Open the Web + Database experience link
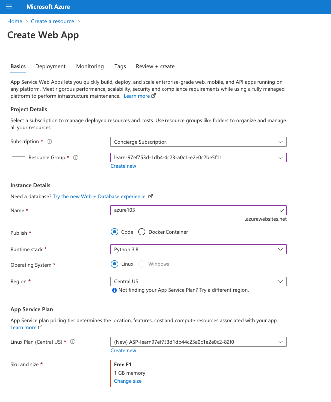 (101, 196)
